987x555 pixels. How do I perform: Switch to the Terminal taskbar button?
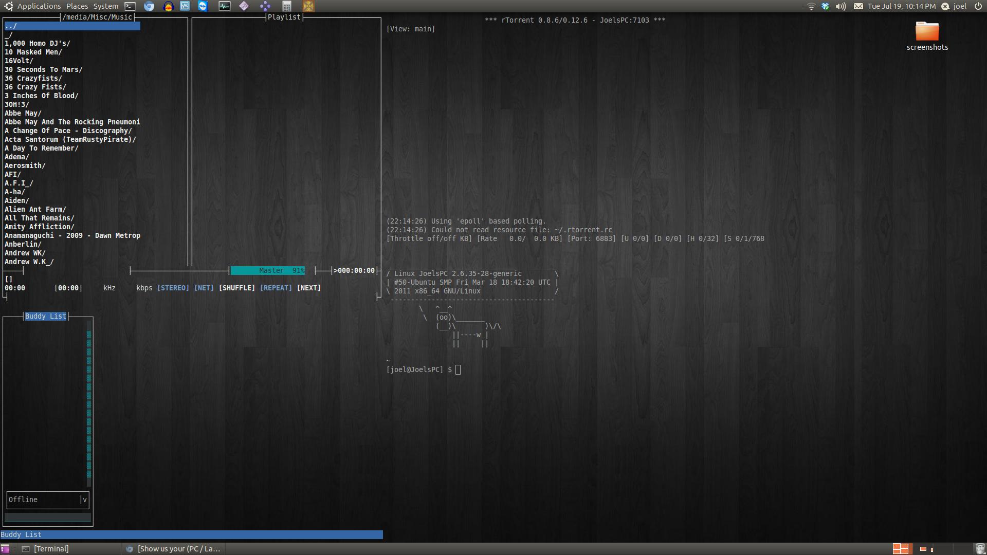[51, 549]
